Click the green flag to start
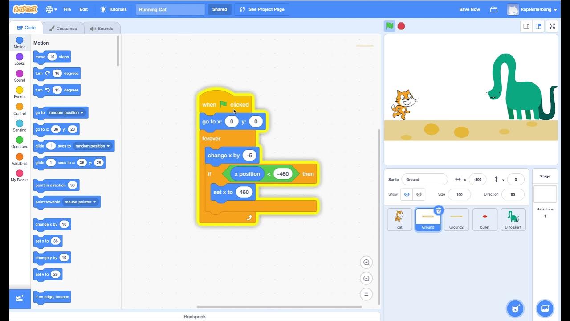Viewport: 570px width, 321px height. (390, 26)
